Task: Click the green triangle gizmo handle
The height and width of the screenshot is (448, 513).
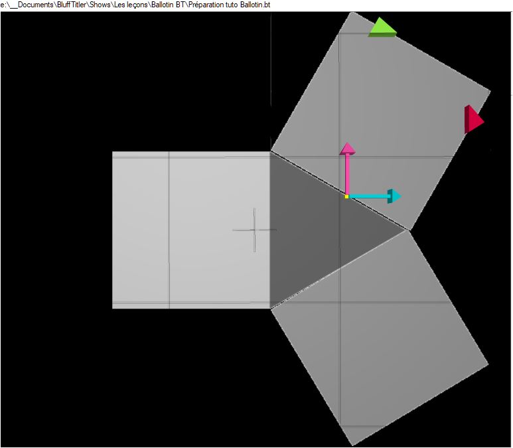Action: (382, 27)
